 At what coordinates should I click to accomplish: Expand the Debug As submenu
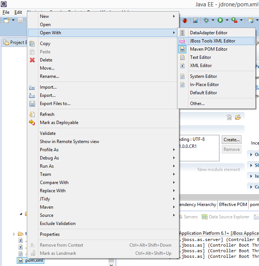tap(103, 158)
